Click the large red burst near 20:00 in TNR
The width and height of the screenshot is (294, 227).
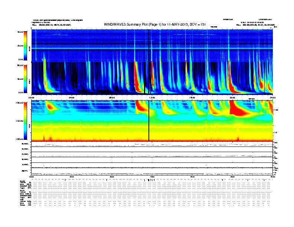(x=237, y=109)
